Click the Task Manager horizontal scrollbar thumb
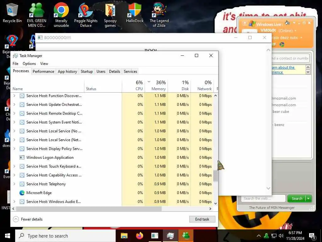Screen dimensions: 322x242 pyautogui.click(x=89, y=209)
